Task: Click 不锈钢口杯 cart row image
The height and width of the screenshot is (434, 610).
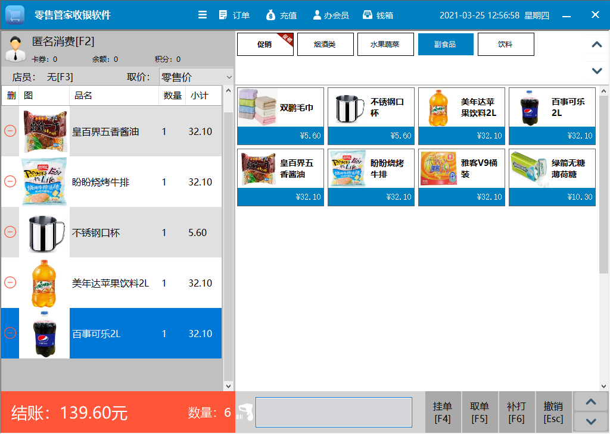Action: pos(44,232)
